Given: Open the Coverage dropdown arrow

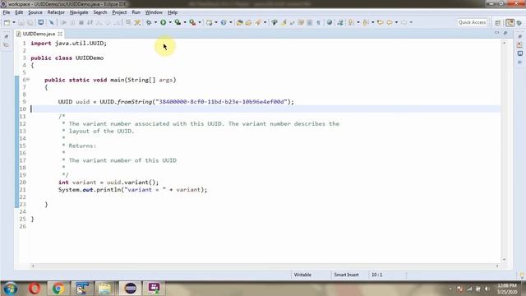Looking at the screenshot, I should click(185, 22).
